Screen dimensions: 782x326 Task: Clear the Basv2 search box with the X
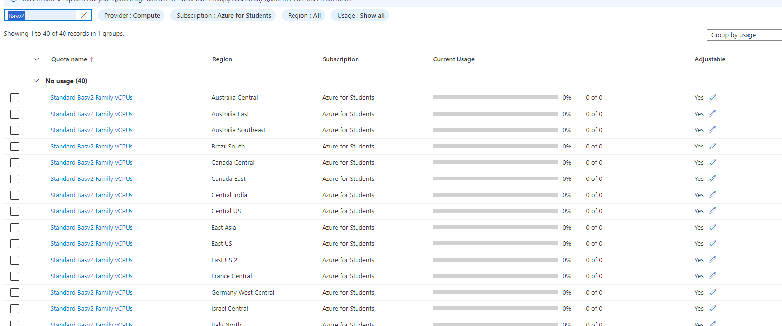(x=84, y=15)
